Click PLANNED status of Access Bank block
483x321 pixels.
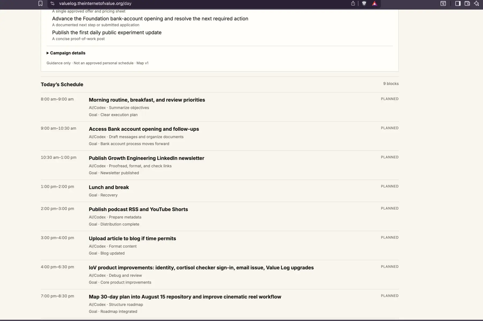tap(390, 128)
